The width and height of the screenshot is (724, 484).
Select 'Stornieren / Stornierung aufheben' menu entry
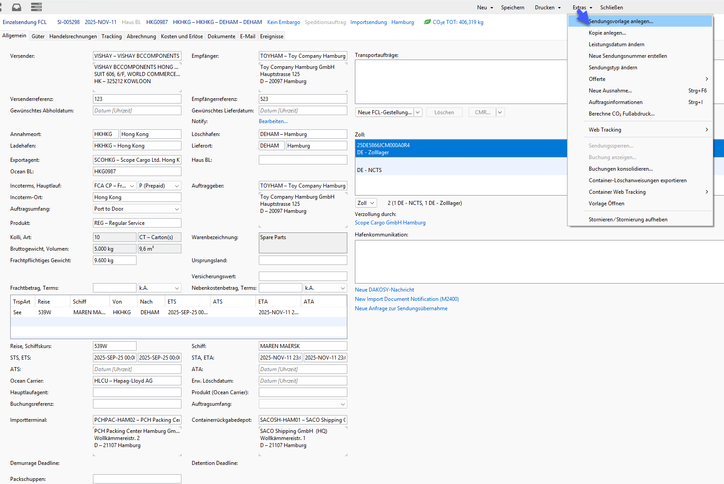627,220
